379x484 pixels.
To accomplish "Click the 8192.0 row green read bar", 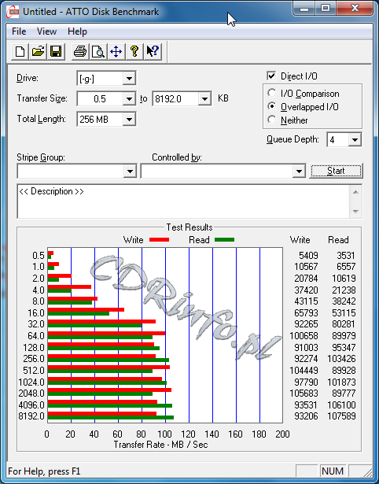I will coord(111,418).
